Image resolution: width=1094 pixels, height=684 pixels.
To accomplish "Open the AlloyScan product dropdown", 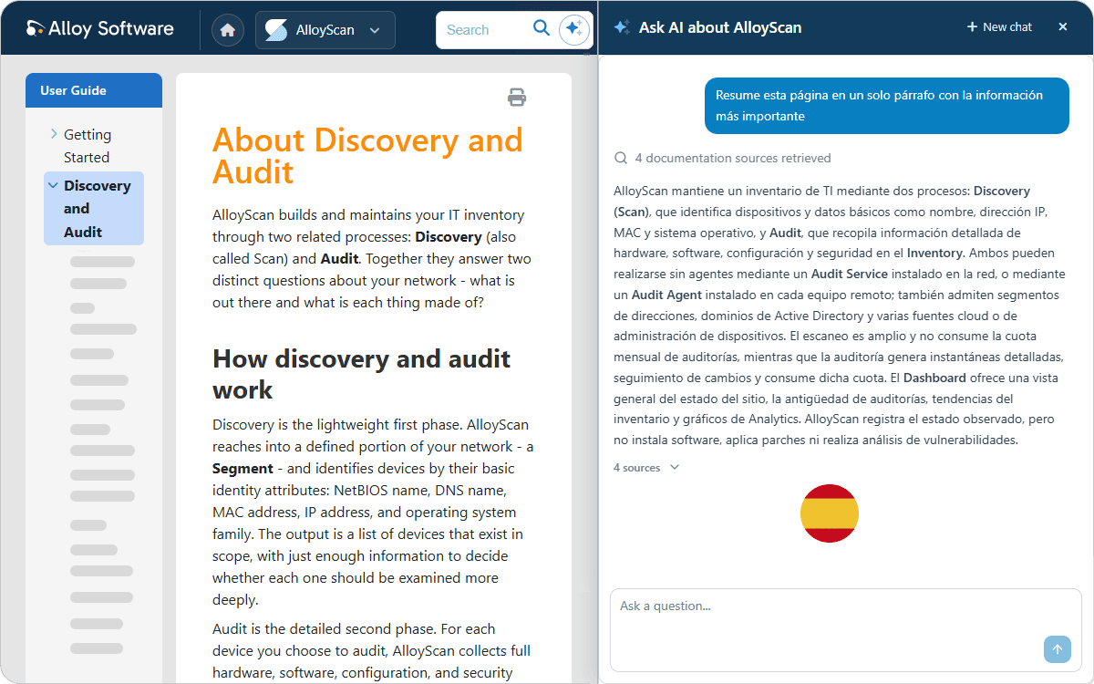I will click(x=325, y=30).
